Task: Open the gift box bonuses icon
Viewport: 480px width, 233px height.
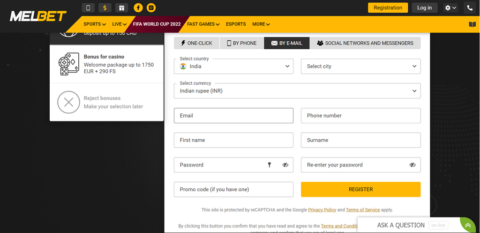Action: [x=121, y=8]
